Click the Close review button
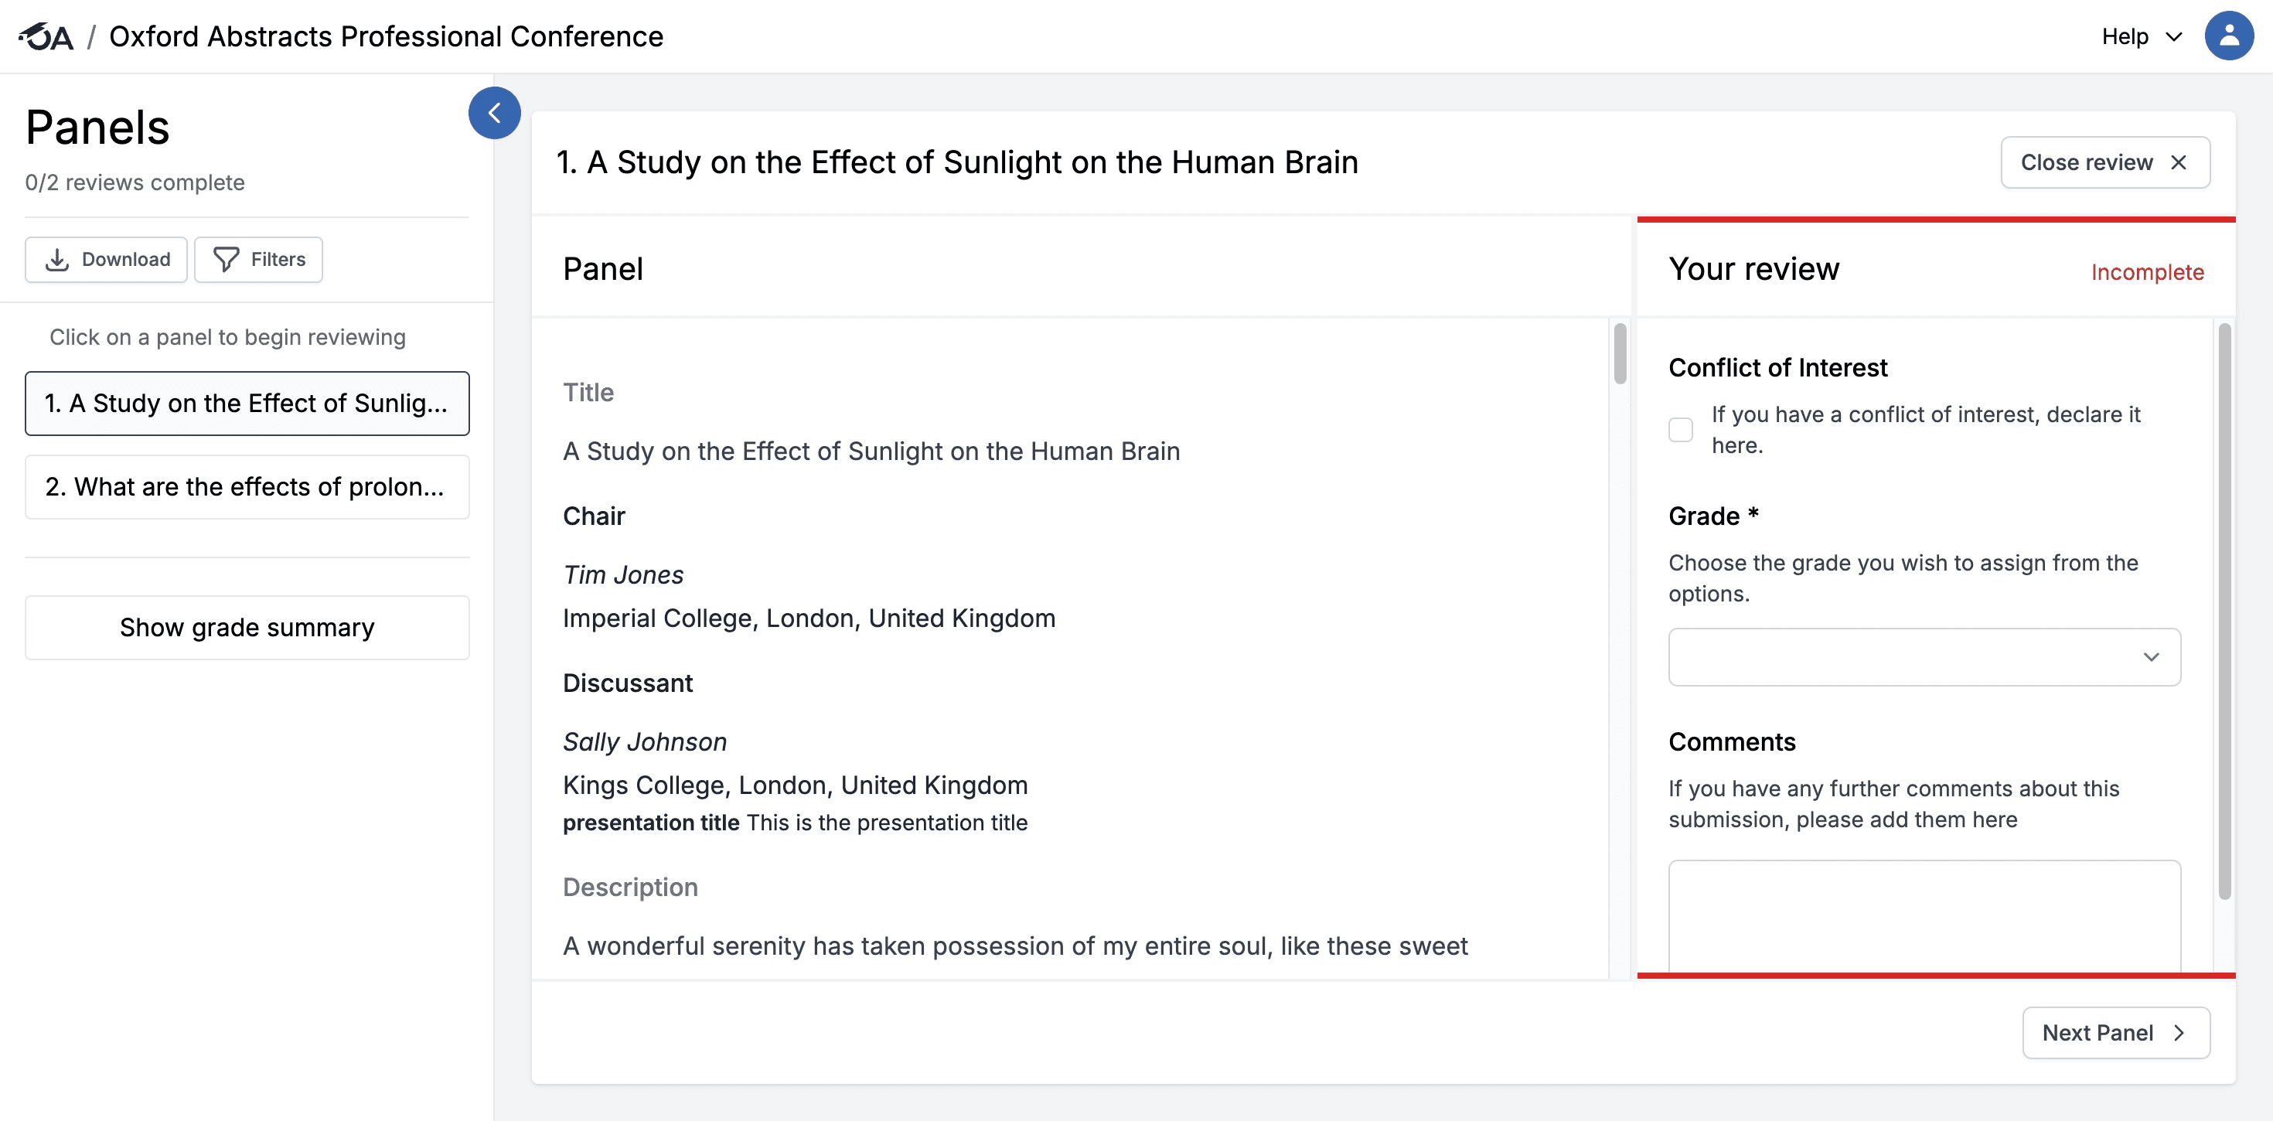The image size is (2273, 1121). click(2105, 162)
